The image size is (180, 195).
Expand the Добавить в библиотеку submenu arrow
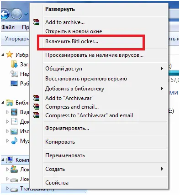point(162,88)
